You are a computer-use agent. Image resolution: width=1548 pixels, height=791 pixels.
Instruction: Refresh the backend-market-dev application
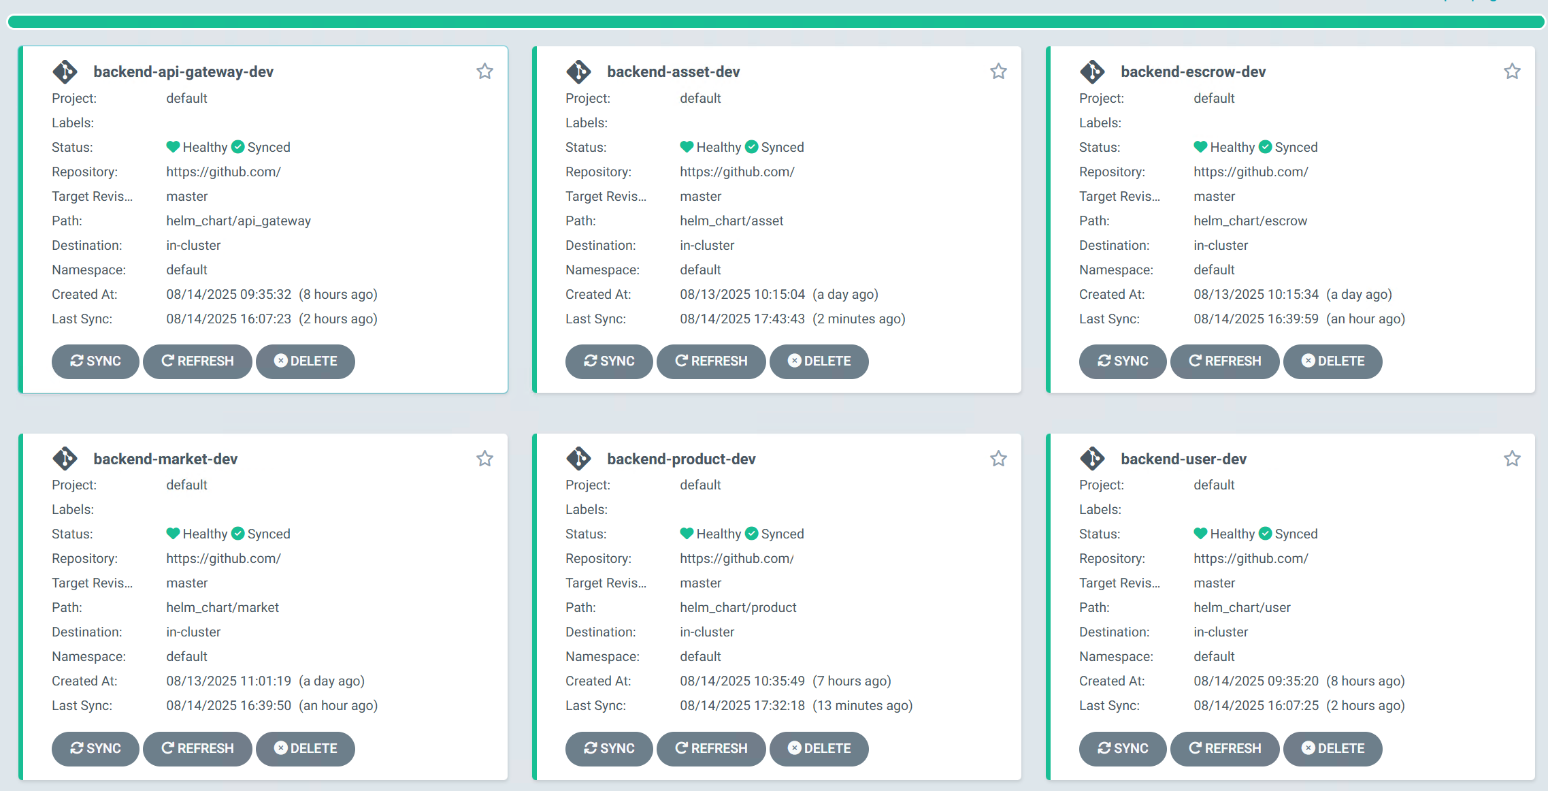[197, 749]
